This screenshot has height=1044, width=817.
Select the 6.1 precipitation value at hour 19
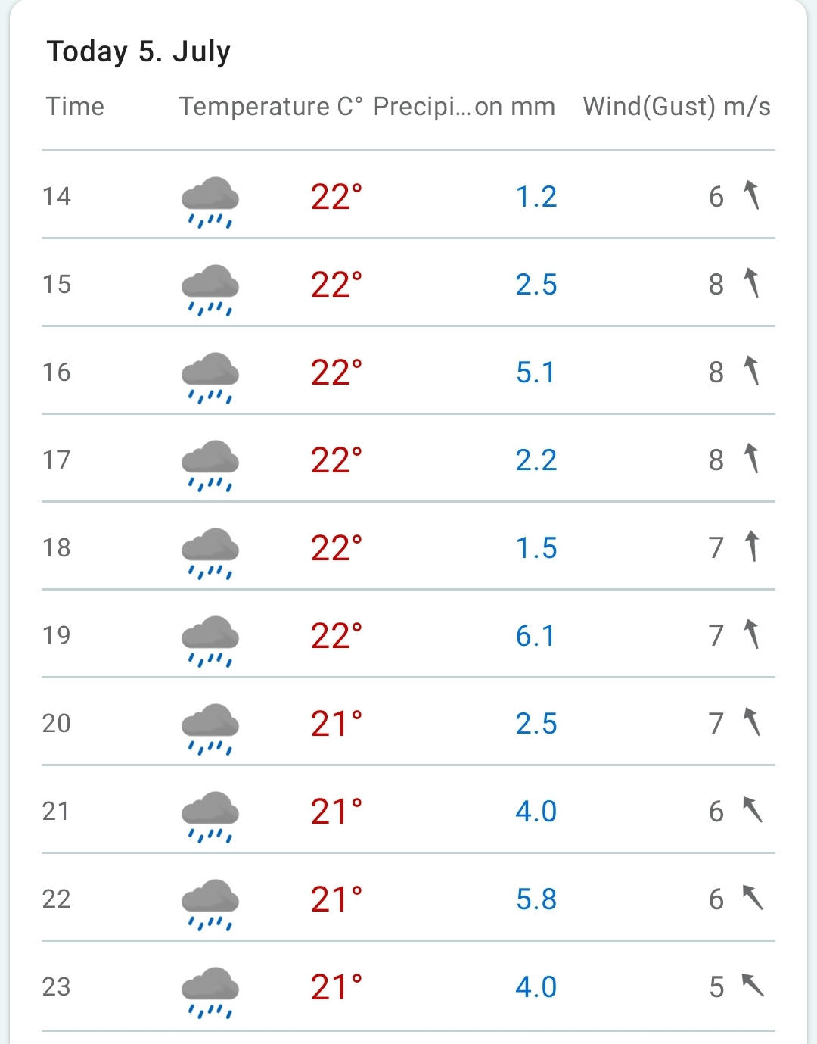[536, 636]
